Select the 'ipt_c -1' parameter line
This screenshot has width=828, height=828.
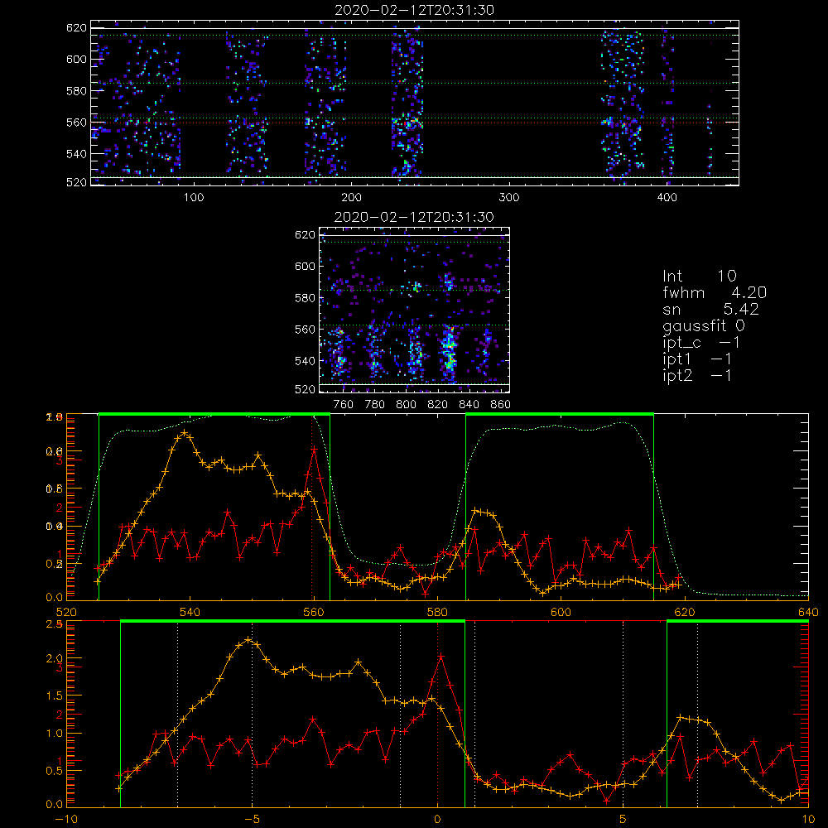click(701, 343)
